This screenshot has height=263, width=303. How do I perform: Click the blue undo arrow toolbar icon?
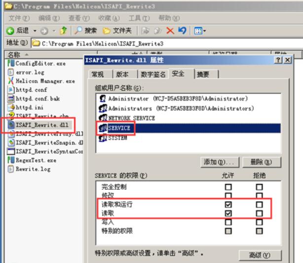point(181,31)
